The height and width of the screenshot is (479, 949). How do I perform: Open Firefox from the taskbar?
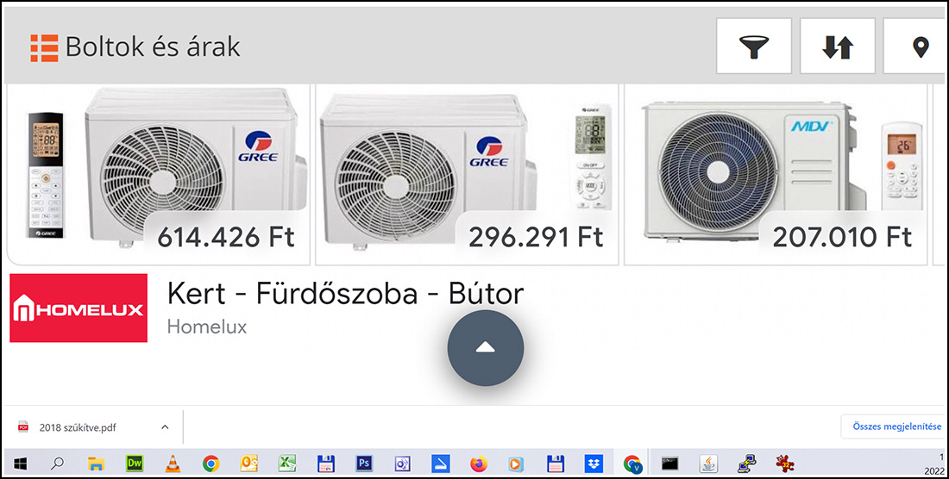coord(479,463)
